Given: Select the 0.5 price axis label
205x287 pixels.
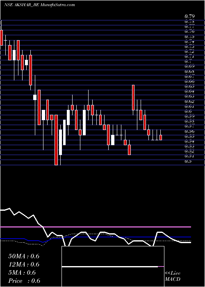Looking at the screenshot, I should point(188,161).
